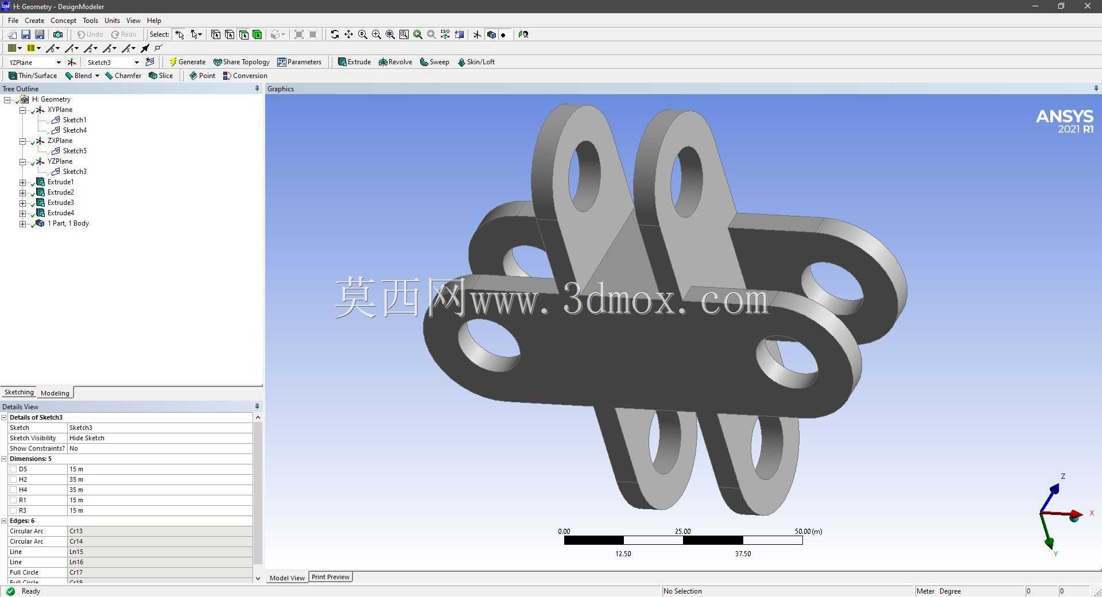The width and height of the screenshot is (1102, 597).
Task: Open the Blend dropdown arrow
Action: pyautogui.click(x=97, y=76)
